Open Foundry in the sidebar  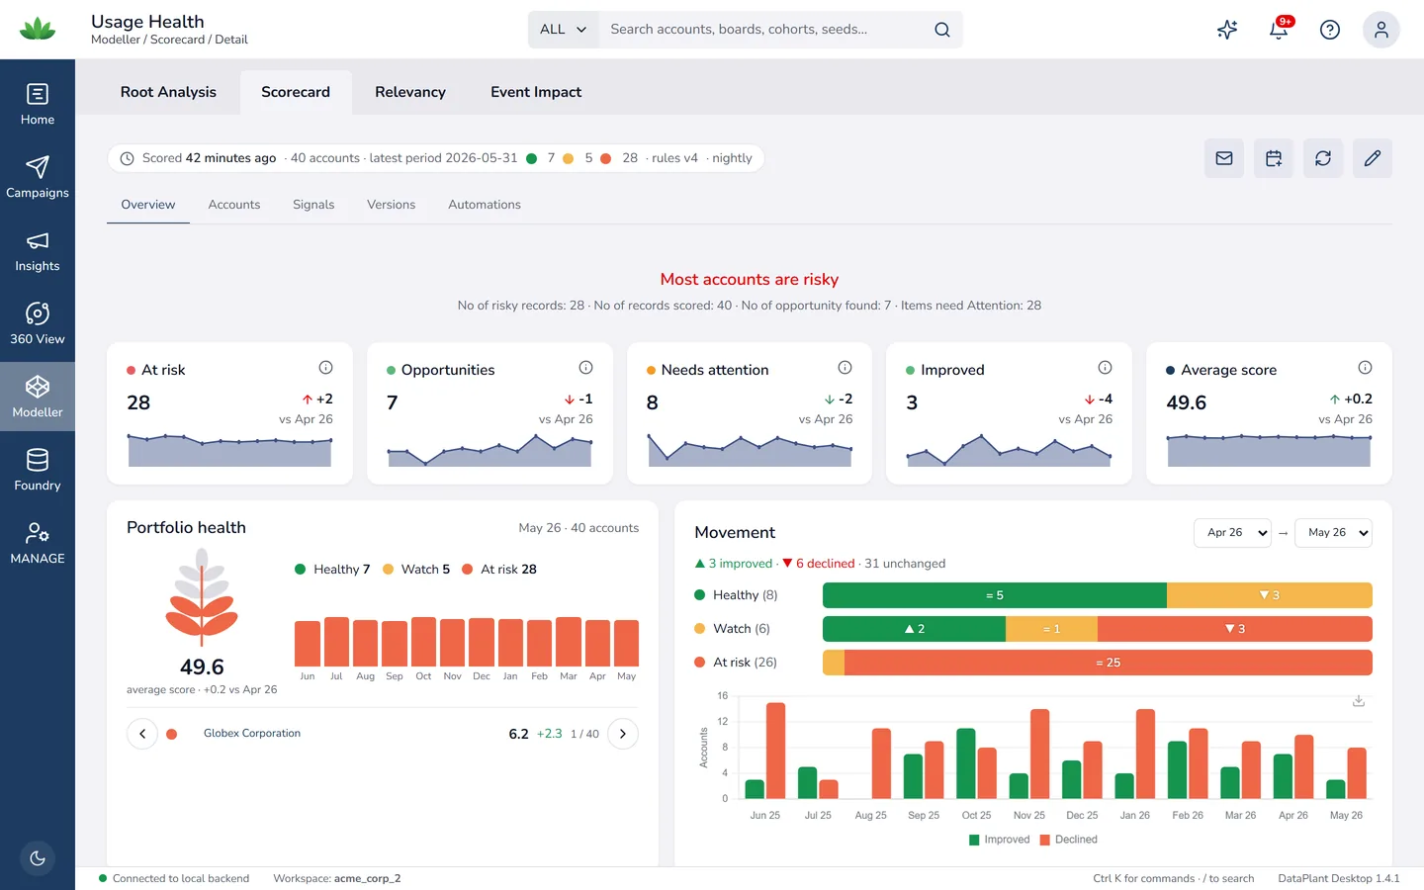[38, 471]
